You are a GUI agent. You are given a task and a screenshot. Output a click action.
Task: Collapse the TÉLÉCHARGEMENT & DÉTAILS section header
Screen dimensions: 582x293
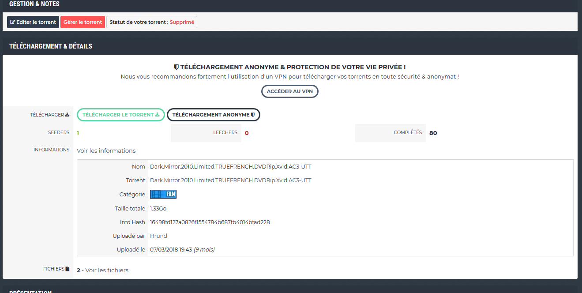[51, 46]
